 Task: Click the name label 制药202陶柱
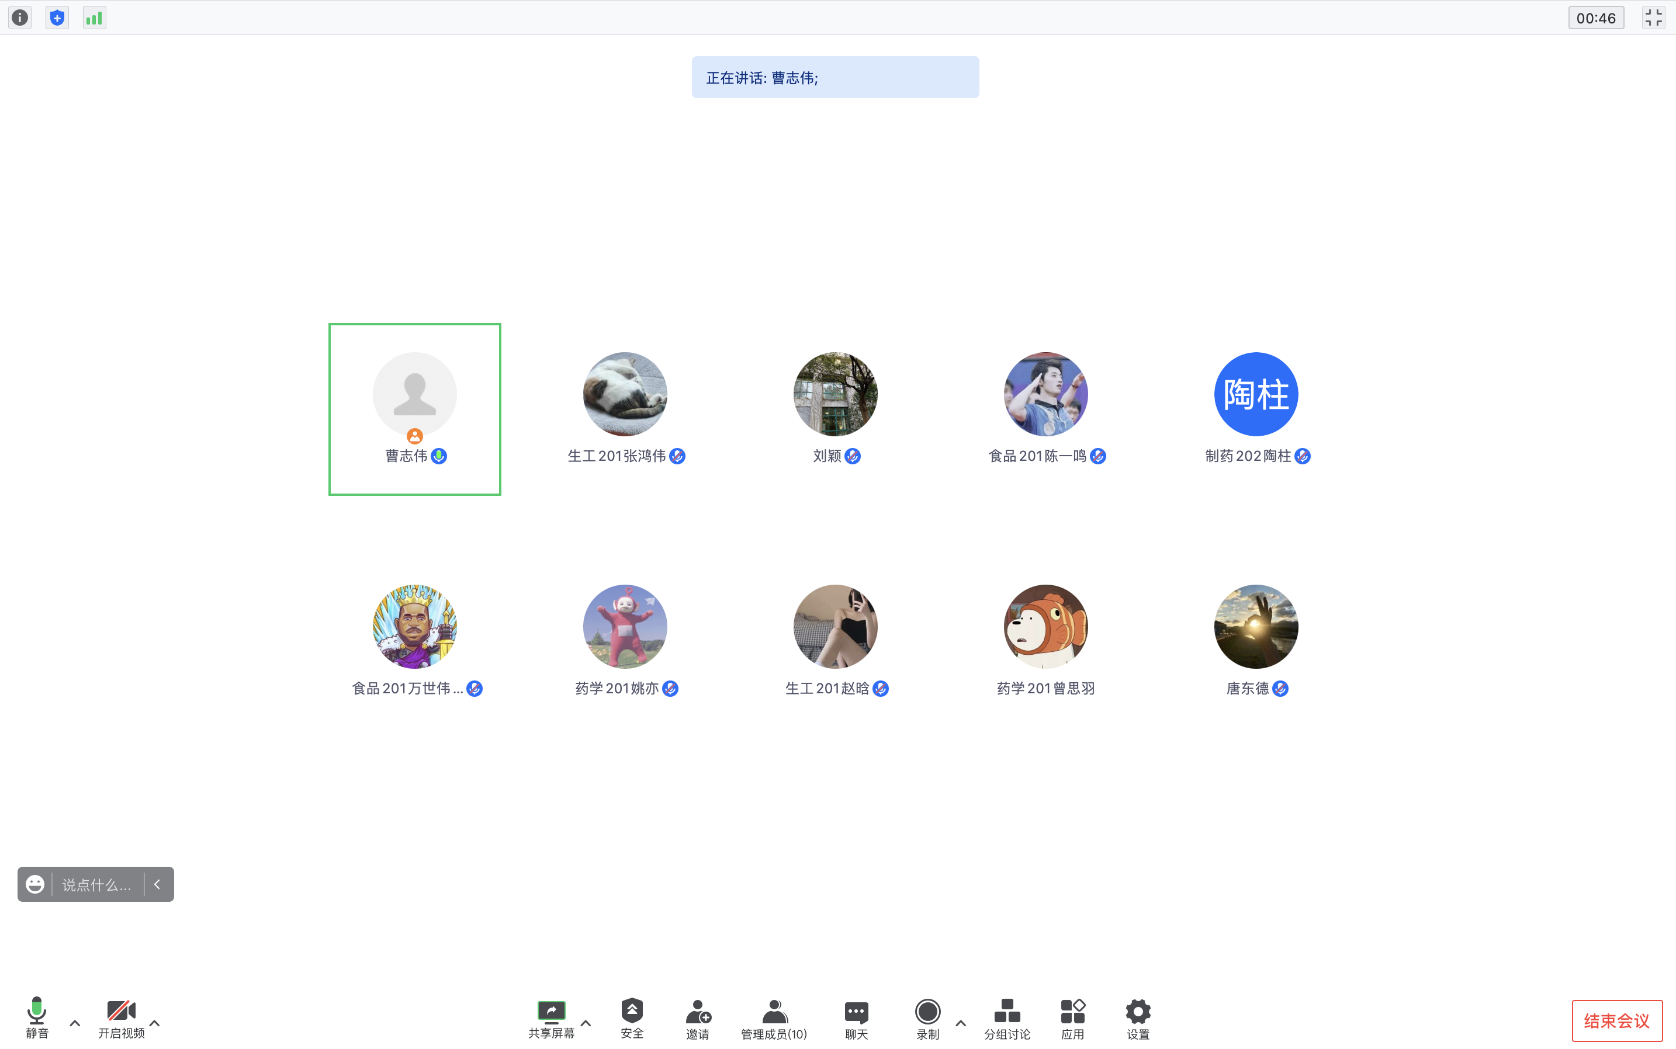(x=1248, y=456)
